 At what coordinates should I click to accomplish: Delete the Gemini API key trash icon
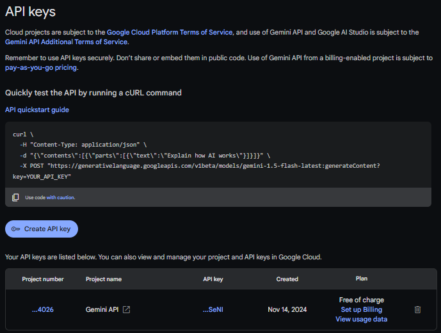[x=417, y=310]
